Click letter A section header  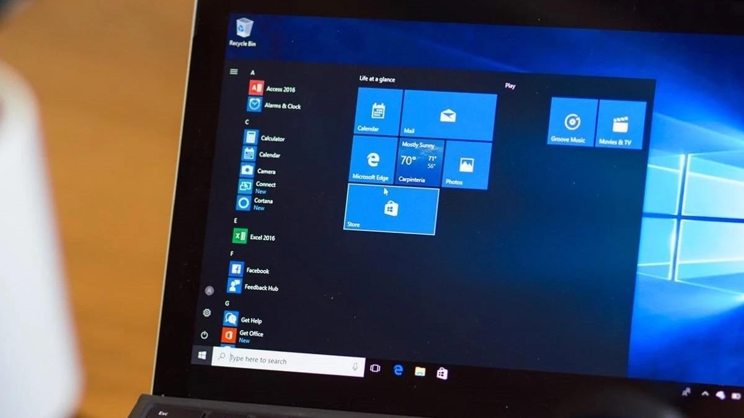[252, 72]
